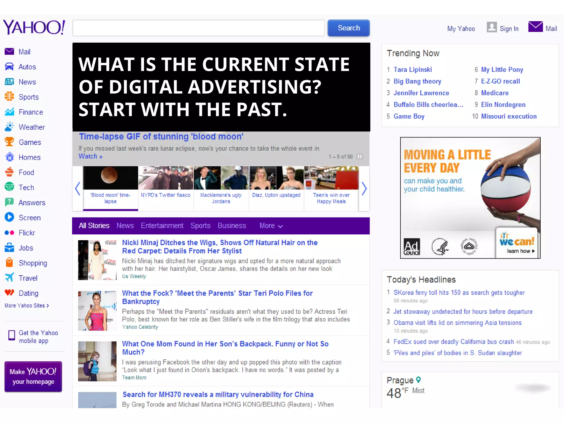Go to the Yahoo logo homepage
The image size is (564, 423).
[34, 27]
